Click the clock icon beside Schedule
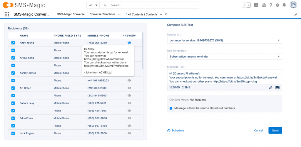The width and height of the screenshot is (301, 147). coord(169,131)
